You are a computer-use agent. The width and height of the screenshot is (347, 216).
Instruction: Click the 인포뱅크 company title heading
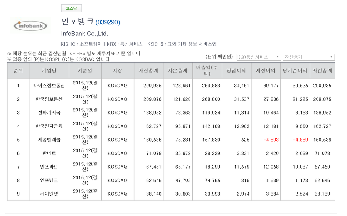click(77, 21)
